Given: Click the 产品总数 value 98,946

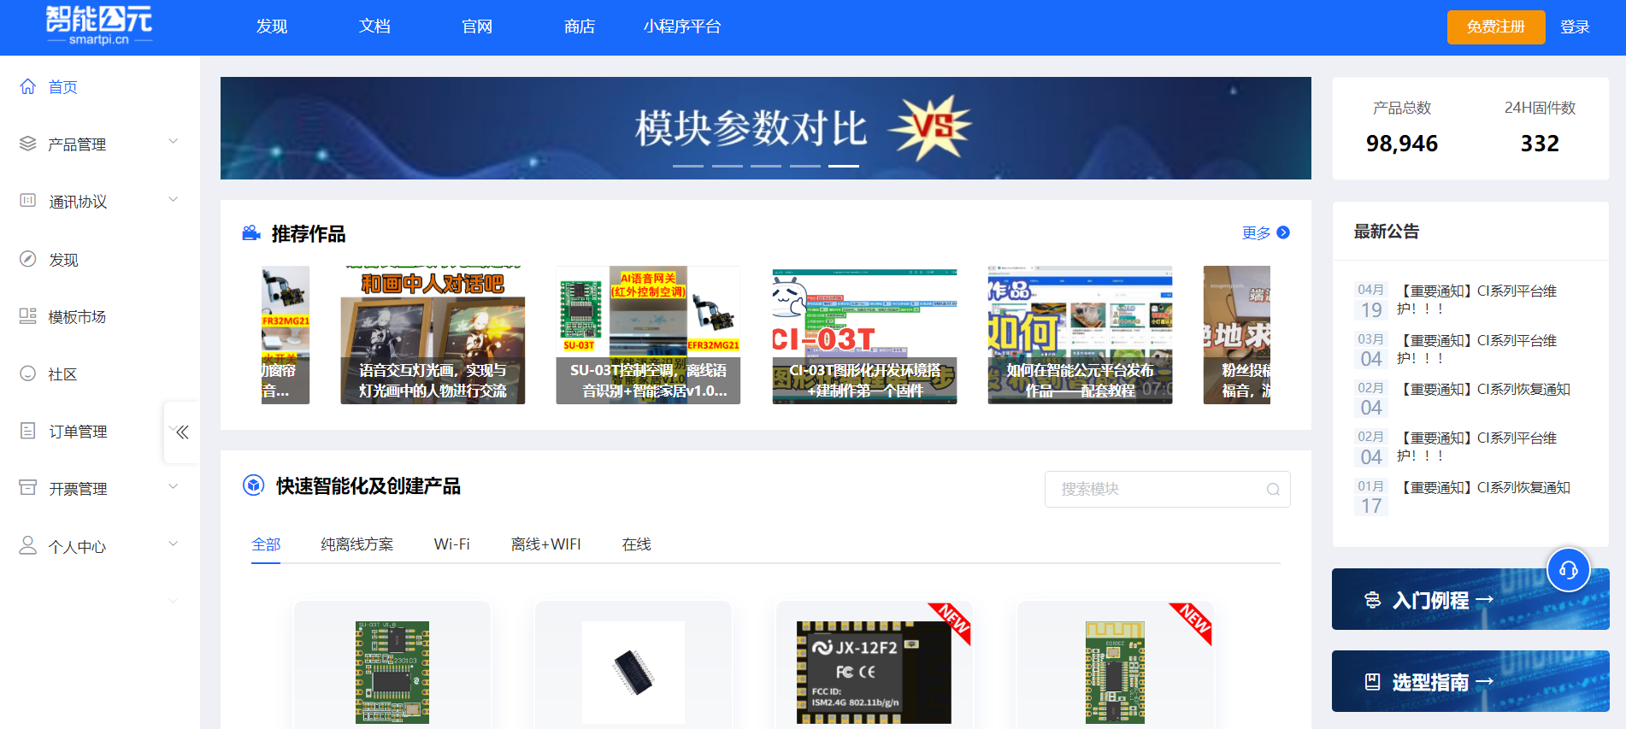Looking at the screenshot, I should [1402, 144].
